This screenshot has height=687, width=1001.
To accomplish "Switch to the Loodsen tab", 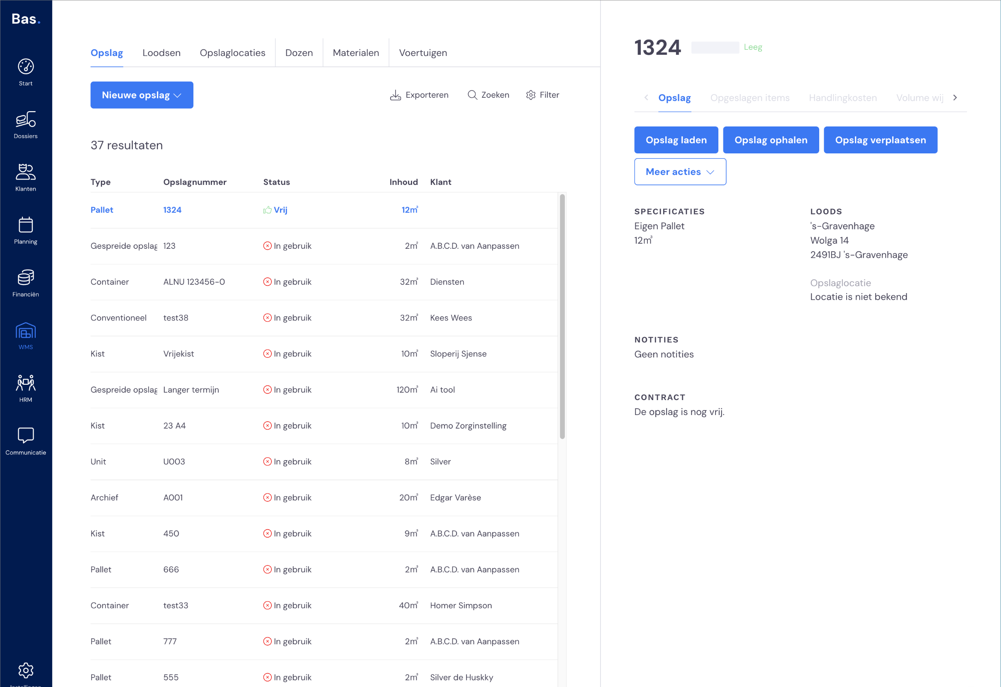I will pos(161,53).
